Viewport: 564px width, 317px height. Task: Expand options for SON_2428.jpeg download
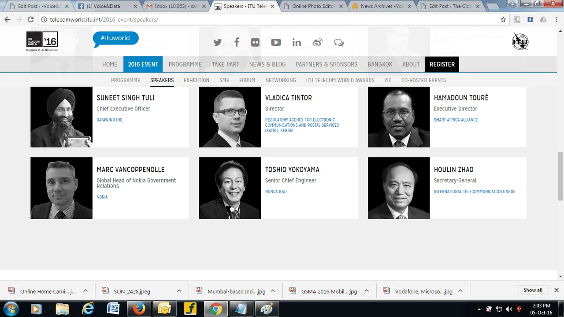pyautogui.click(x=179, y=291)
